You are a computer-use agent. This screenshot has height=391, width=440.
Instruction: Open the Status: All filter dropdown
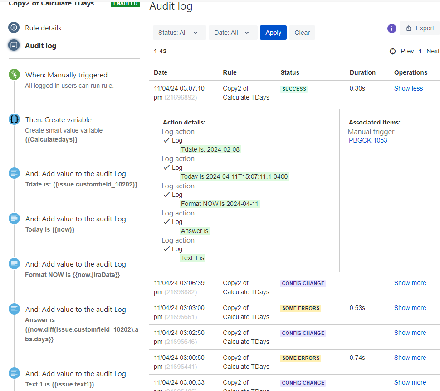tap(179, 33)
